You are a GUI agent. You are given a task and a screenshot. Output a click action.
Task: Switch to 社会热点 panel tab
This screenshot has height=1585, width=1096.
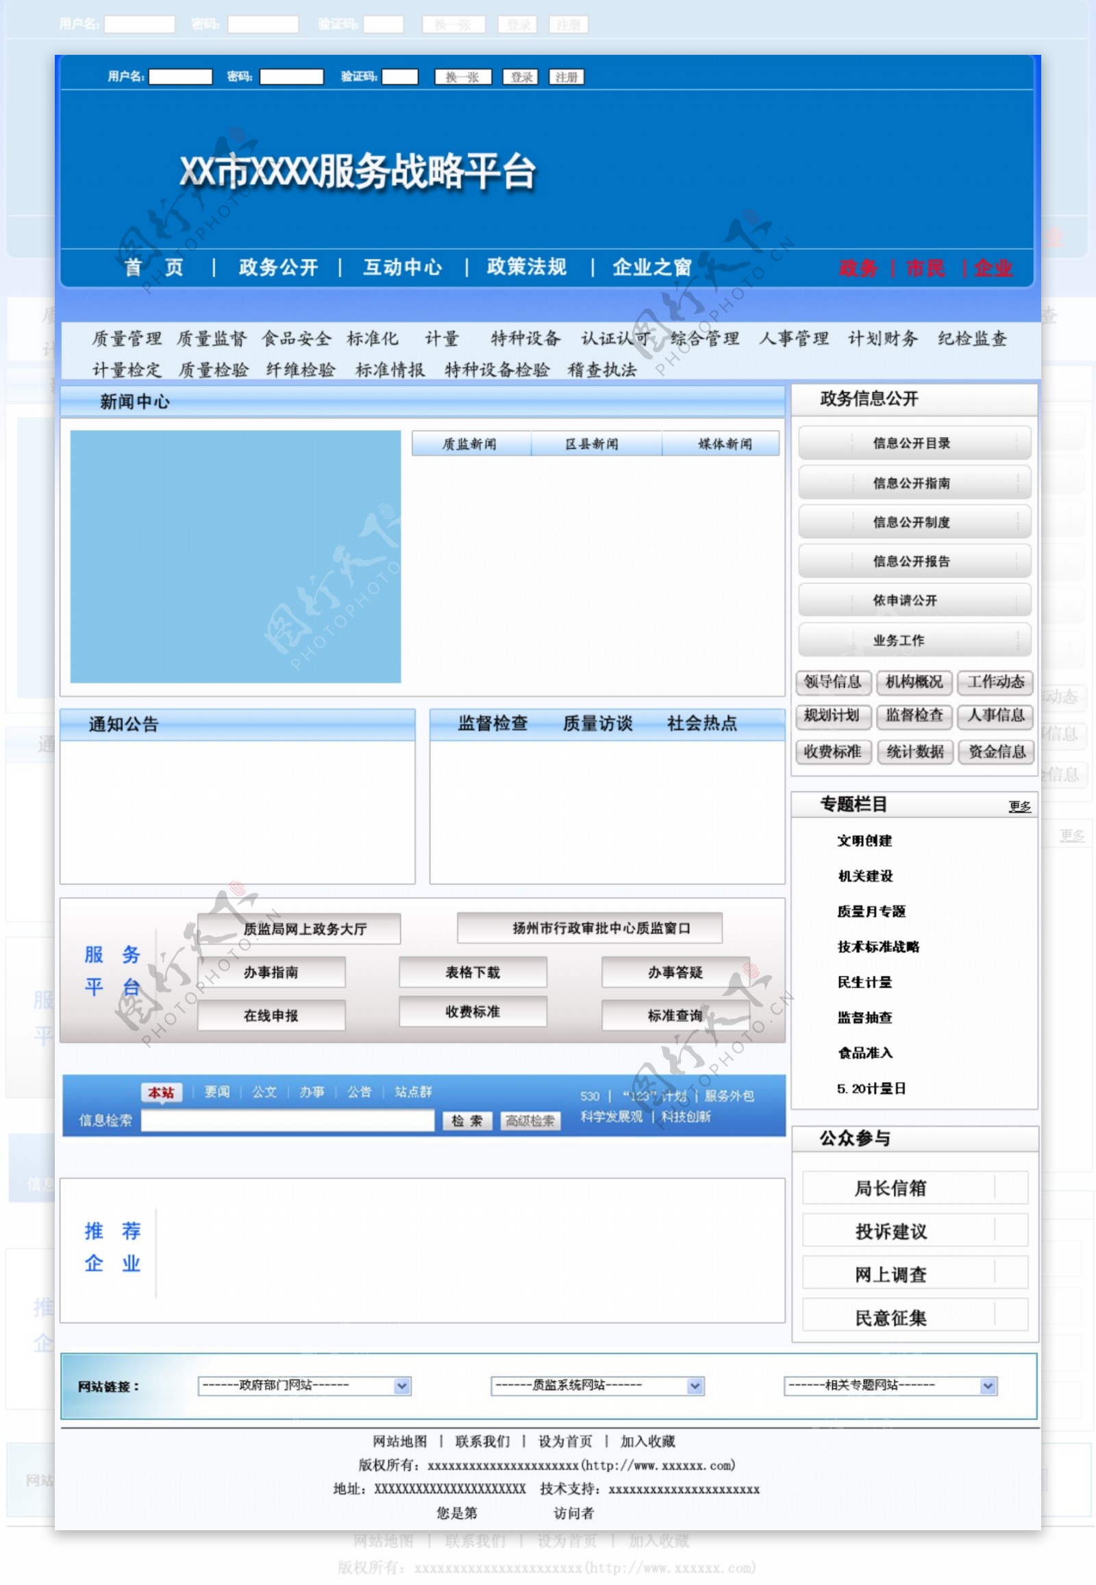click(x=702, y=723)
